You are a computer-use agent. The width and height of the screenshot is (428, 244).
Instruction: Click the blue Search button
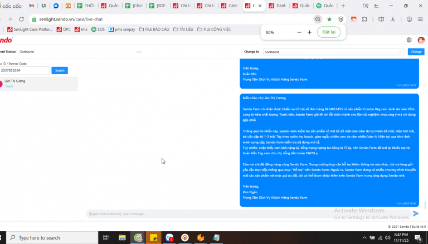60,70
